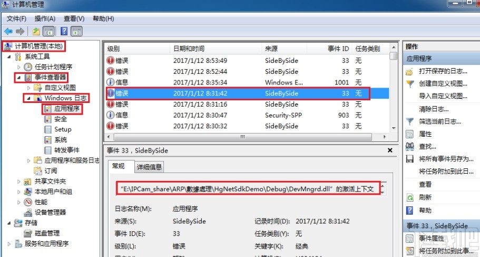The height and width of the screenshot is (257, 480).
Task: Sort event list by 日期和时间 column
Action: pos(216,49)
